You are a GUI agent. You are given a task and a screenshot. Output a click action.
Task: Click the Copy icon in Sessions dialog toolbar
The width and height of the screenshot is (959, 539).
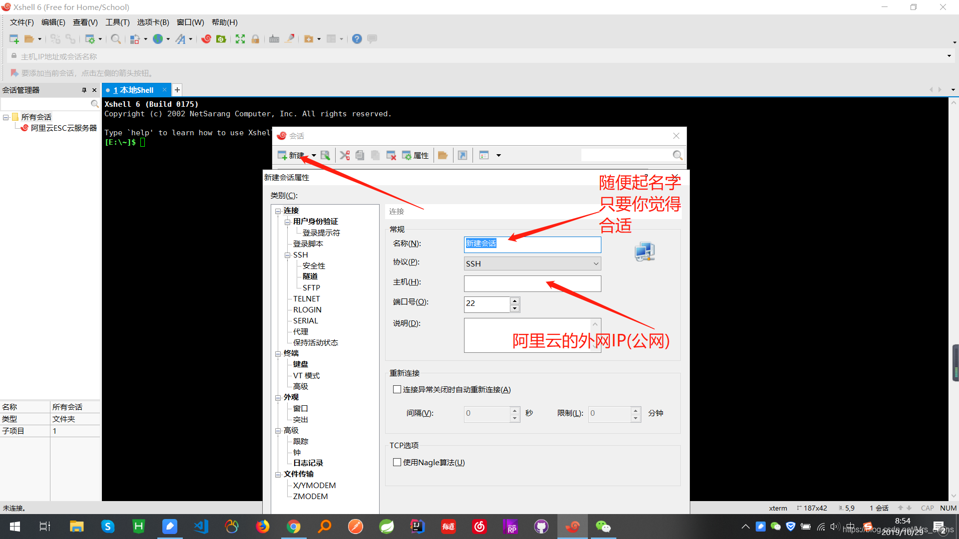(360, 155)
